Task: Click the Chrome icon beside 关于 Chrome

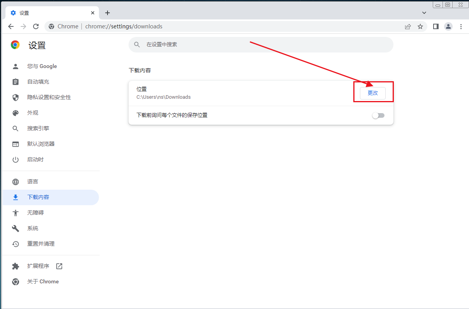Action: coord(16,281)
